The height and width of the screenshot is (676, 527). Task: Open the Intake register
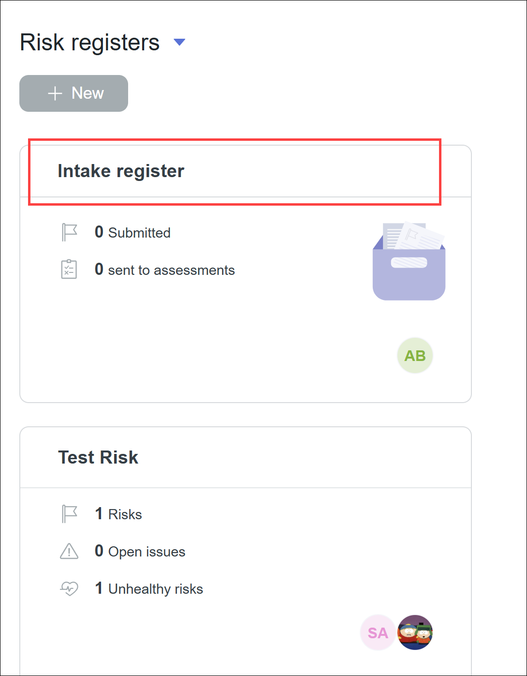(121, 171)
